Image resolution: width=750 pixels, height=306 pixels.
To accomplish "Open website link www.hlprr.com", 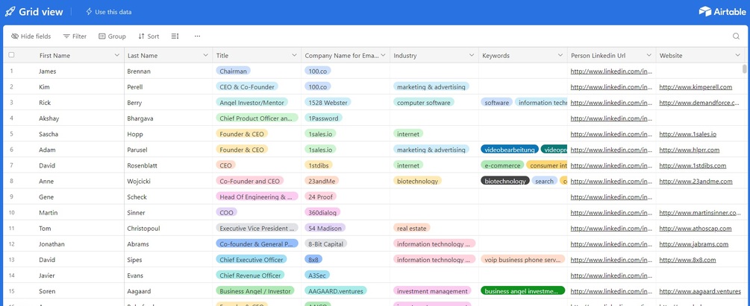I will pos(690,150).
